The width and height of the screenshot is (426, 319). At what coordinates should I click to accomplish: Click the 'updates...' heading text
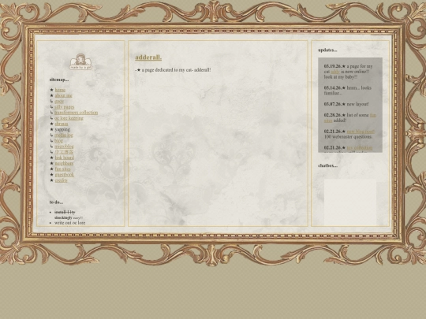327,50
